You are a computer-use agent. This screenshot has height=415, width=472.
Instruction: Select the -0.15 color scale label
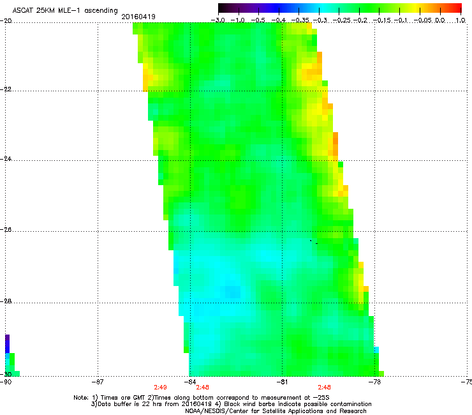coord(382,20)
